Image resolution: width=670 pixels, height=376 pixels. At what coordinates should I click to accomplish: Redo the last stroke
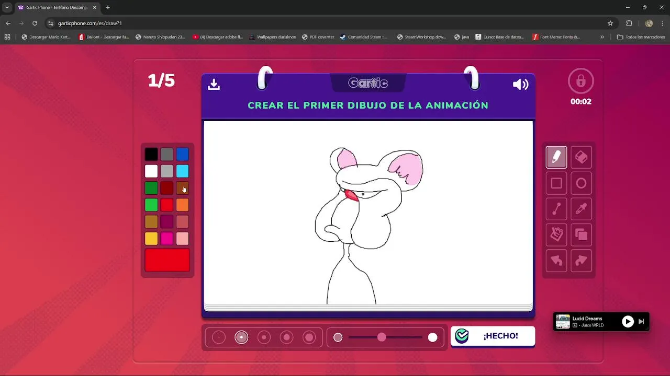pos(581,261)
